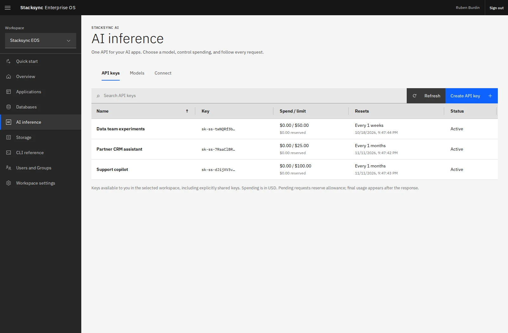Open the Stacksync EOS workspace dropdown
The image size is (508, 333).
click(x=41, y=41)
